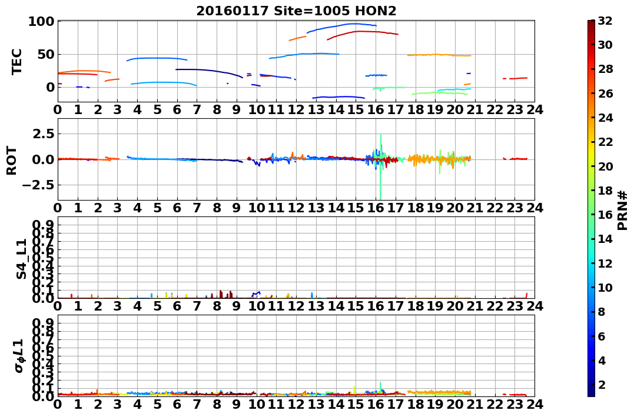This screenshot has width=634, height=417.
Task: Click ROT y-axis tick label 2.5
Action: (x=42, y=134)
